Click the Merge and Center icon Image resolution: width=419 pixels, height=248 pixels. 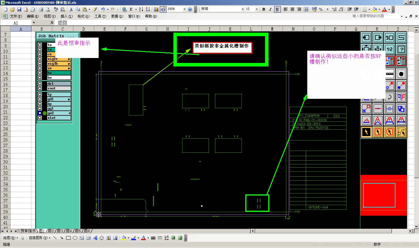point(306,9)
